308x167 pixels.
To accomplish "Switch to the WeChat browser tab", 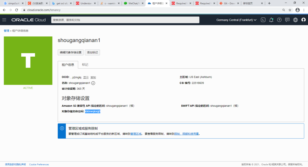I will point(133,3).
